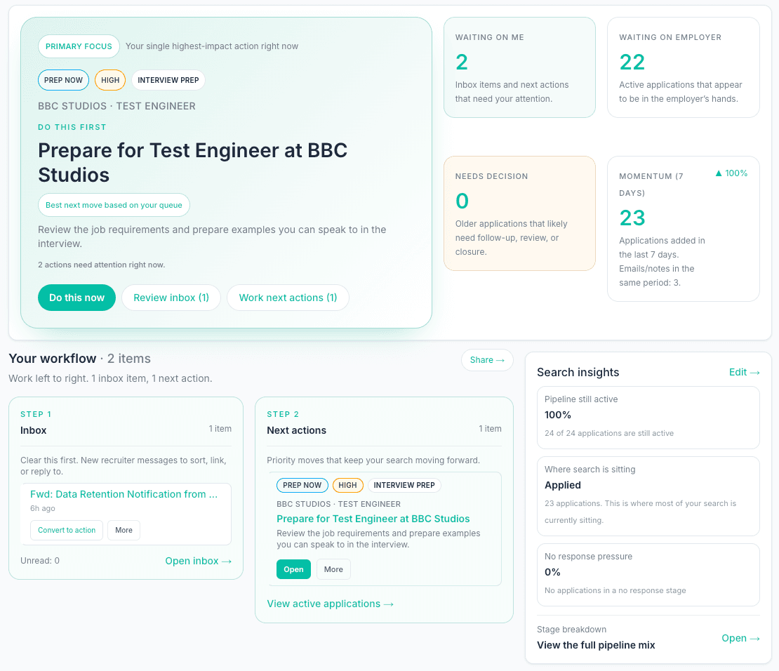Image resolution: width=779 pixels, height=671 pixels.
Task: Expand More options for the BBC Studios action
Action: (x=333, y=569)
